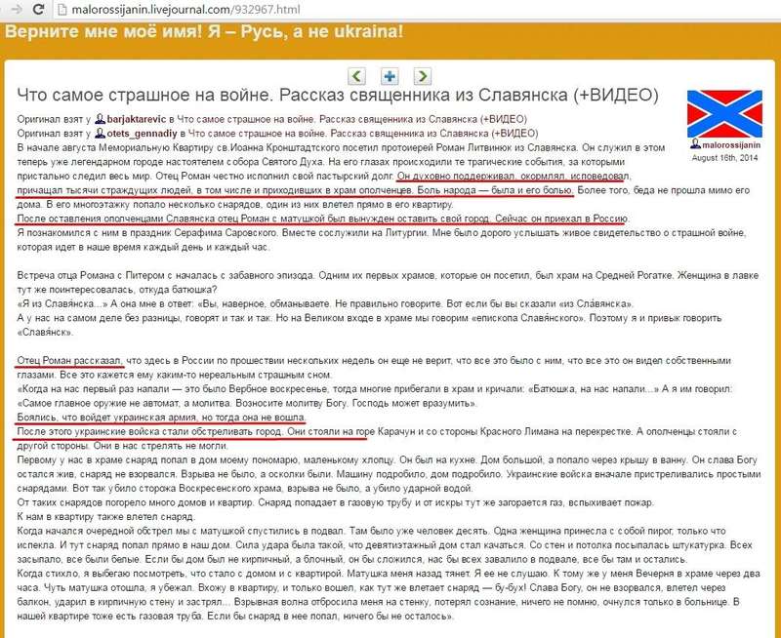Viewport: 781px width, 638px height.
Task: Click the browser forward arrow button
Action: 14,10
